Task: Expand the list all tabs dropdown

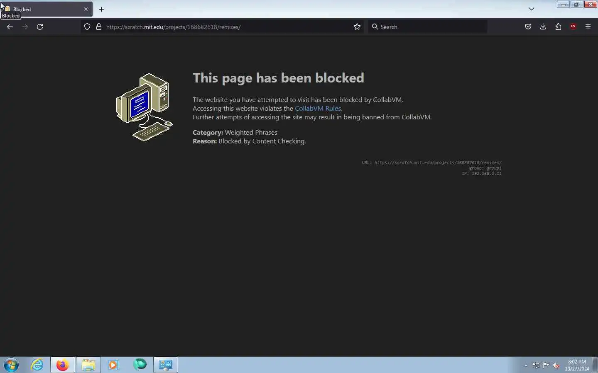Action: click(x=531, y=9)
